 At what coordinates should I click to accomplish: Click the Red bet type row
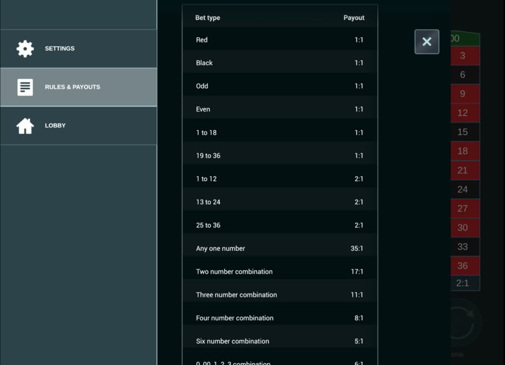coord(279,40)
